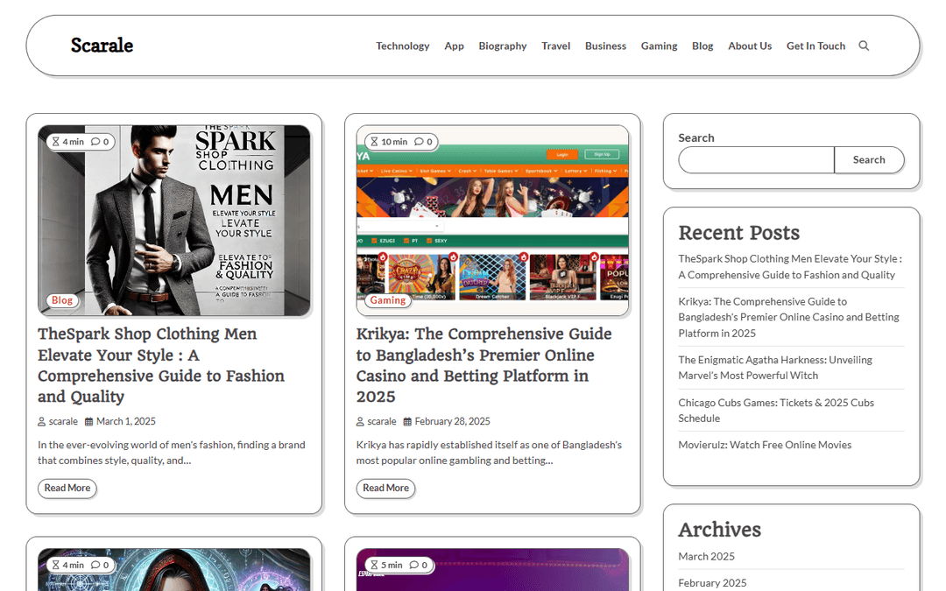Image resolution: width=946 pixels, height=591 pixels.
Task: Click the Scarale site logo
Action: pos(102,46)
